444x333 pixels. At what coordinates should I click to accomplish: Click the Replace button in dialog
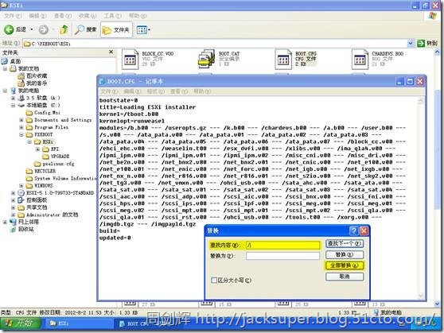[x=345, y=254]
